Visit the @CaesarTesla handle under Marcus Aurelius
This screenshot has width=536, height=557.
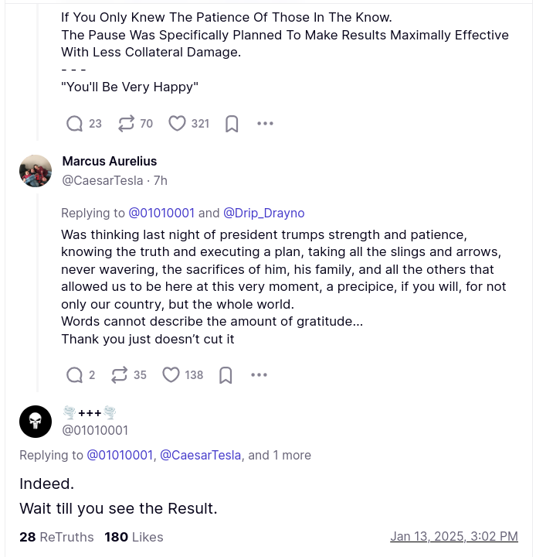click(x=102, y=180)
